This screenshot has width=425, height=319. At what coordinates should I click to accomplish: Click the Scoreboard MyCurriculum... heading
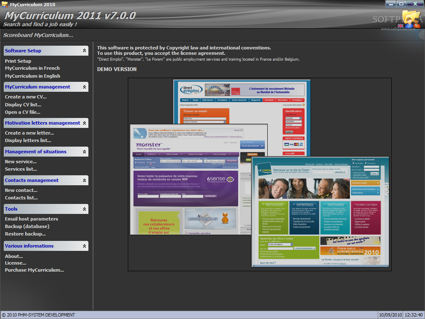pos(38,35)
